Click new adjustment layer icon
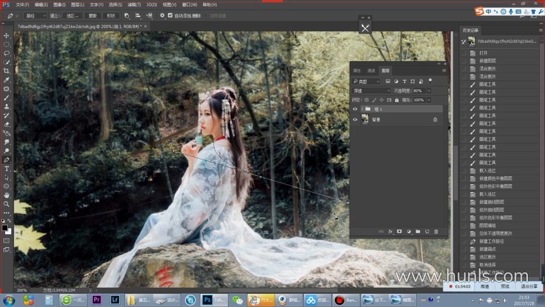The width and height of the screenshot is (545, 307). tap(409, 231)
